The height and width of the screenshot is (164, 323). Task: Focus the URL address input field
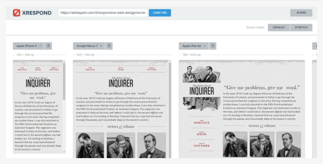coord(103,13)
